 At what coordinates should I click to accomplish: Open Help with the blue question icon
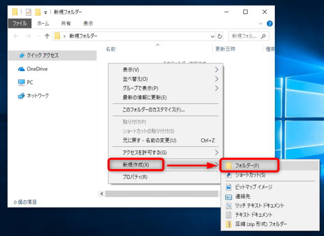click(x=269, y=24)
